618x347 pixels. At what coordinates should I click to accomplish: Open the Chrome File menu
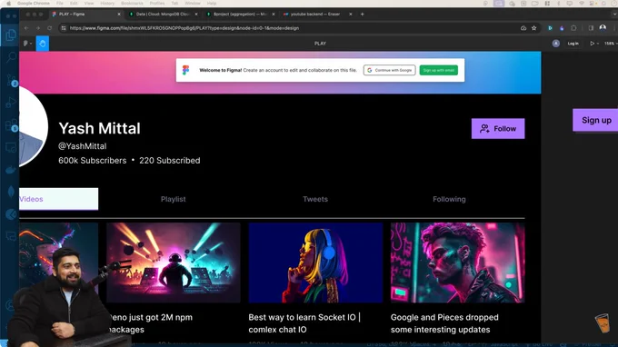[x=59, y=3]
